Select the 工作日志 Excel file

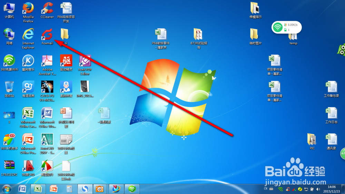331,115
